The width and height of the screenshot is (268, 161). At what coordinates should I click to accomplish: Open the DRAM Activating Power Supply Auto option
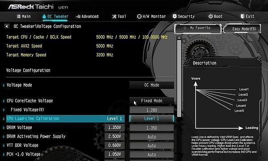pyautogui.click(x=152, y=137)
